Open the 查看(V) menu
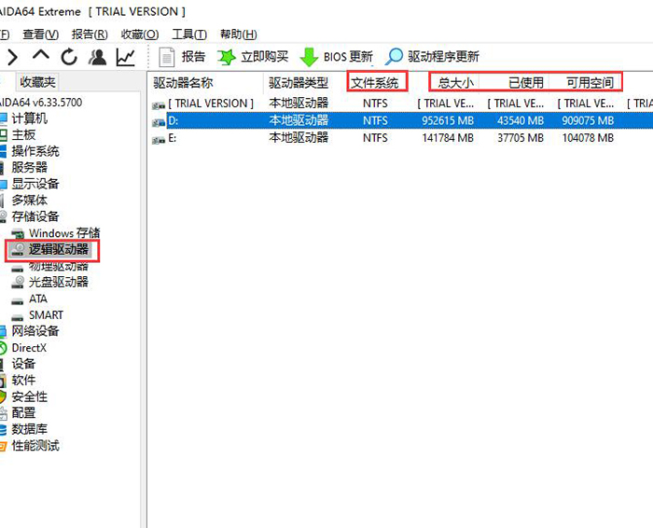 pos(40,35)
